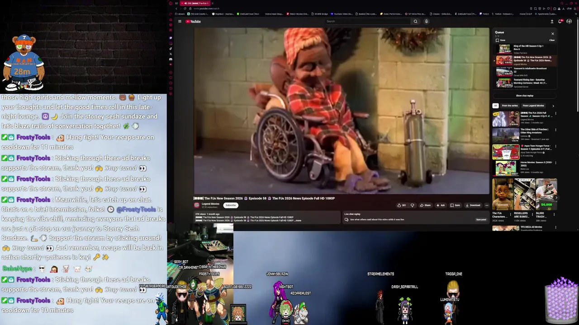
Task: Open YouTube notifications bell
Action: coord(560,21)
